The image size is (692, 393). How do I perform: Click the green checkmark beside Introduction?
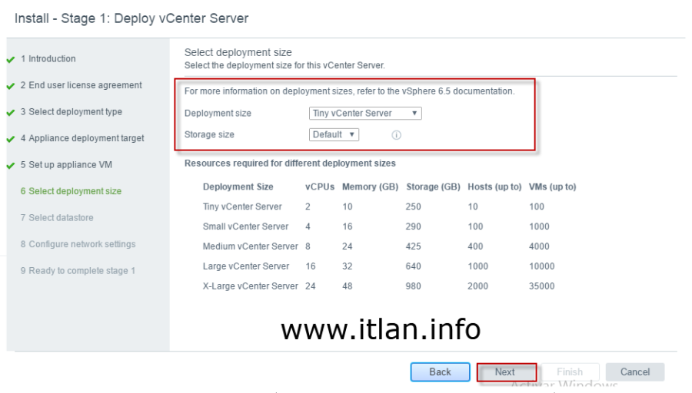click(x=11, y=59)
